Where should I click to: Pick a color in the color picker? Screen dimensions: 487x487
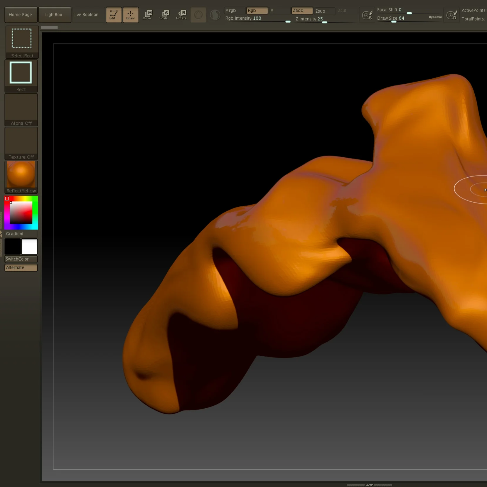(x=21, y=213)
